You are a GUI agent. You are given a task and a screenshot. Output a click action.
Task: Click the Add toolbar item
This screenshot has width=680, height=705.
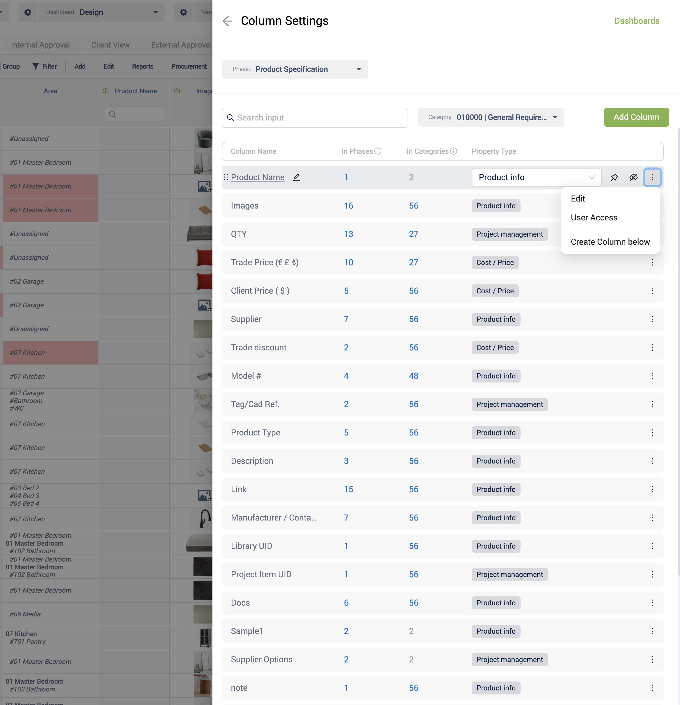[x=80, y=66]
